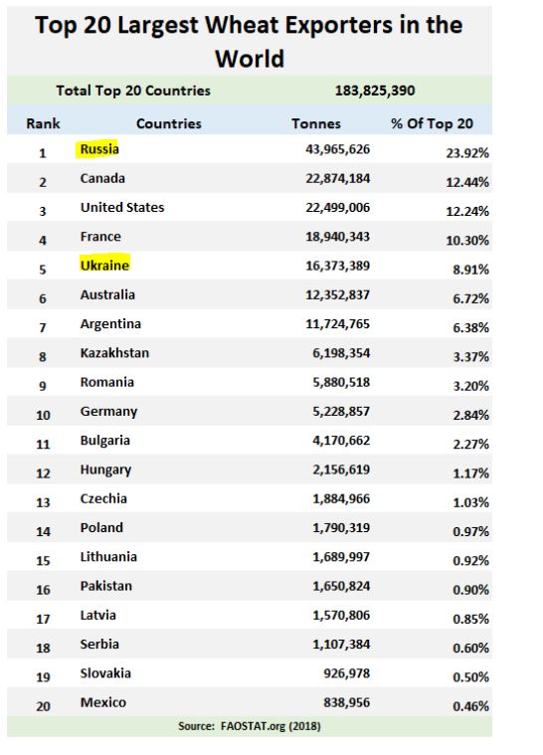The width and height of the screenshot is (543, 755).
Task: Click the Top 20 Largest Wheat Exporters title
Action: (x=250, y=42)
